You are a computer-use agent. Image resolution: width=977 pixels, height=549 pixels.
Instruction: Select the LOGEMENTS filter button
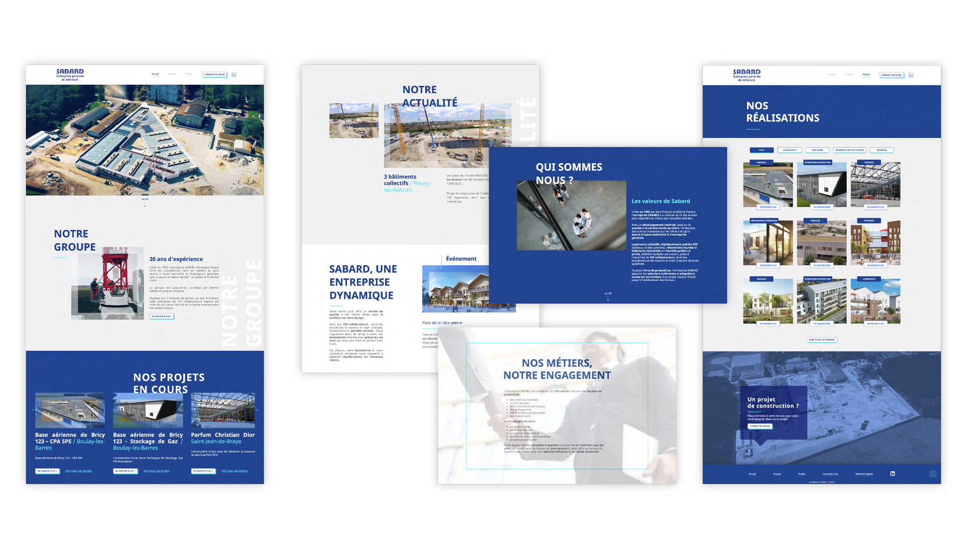tap(790, 150)
